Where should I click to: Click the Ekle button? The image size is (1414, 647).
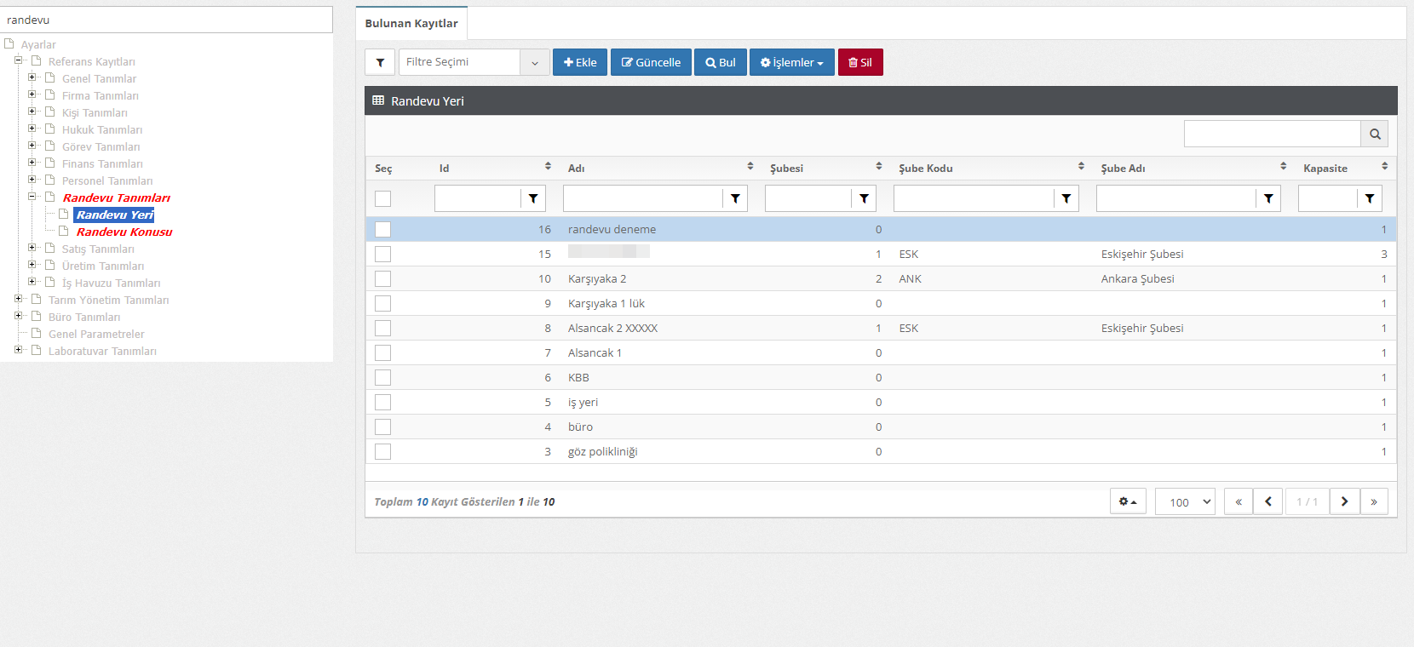pyautogui.click(x=580, y=62)
